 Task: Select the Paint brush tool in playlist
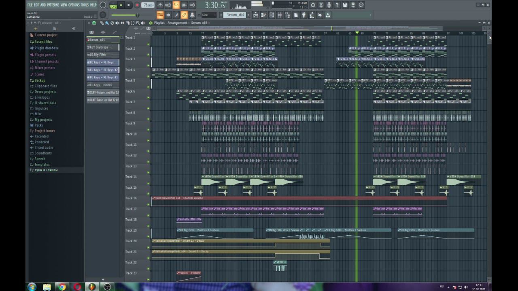[107, 23]
